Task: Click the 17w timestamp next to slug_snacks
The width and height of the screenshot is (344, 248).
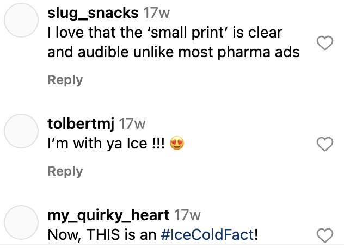Action: pyautogui.click(x=156, y=13)
